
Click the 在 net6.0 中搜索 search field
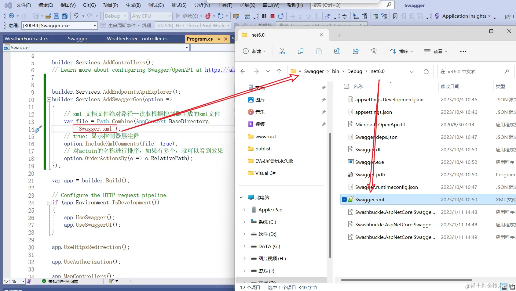pos(476,72)
